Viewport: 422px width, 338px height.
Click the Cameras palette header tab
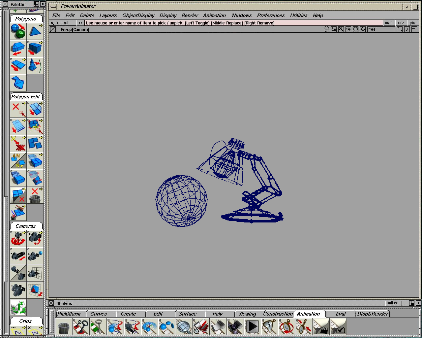pos(26,226)
